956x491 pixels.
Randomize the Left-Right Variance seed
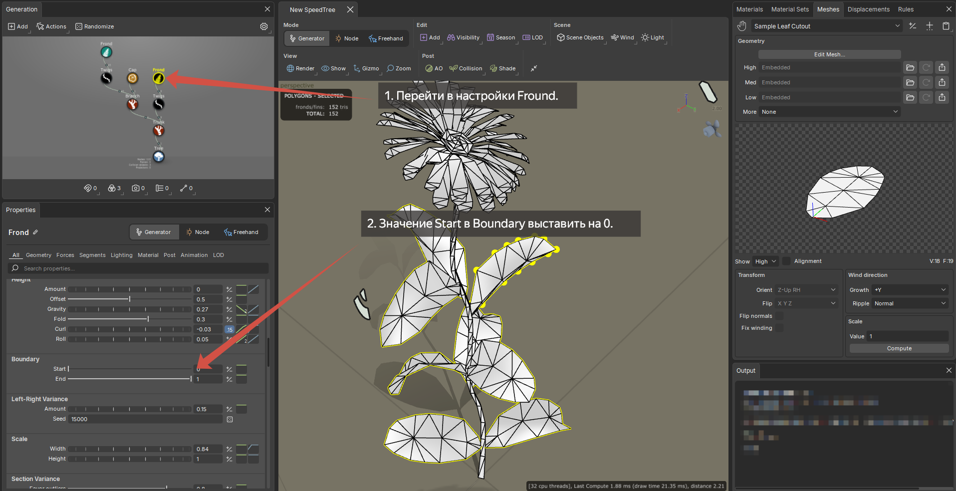click(x=230, y=419)
